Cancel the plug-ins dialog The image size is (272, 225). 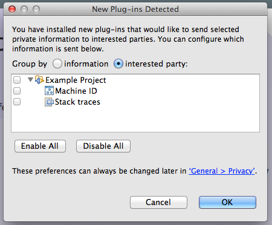tap(158, 202)
